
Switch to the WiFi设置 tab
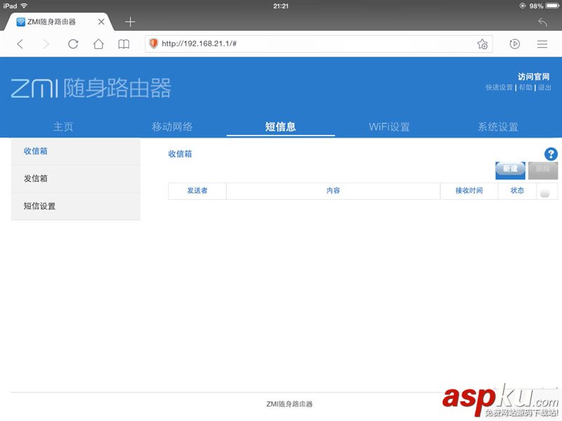pos(388,126)
